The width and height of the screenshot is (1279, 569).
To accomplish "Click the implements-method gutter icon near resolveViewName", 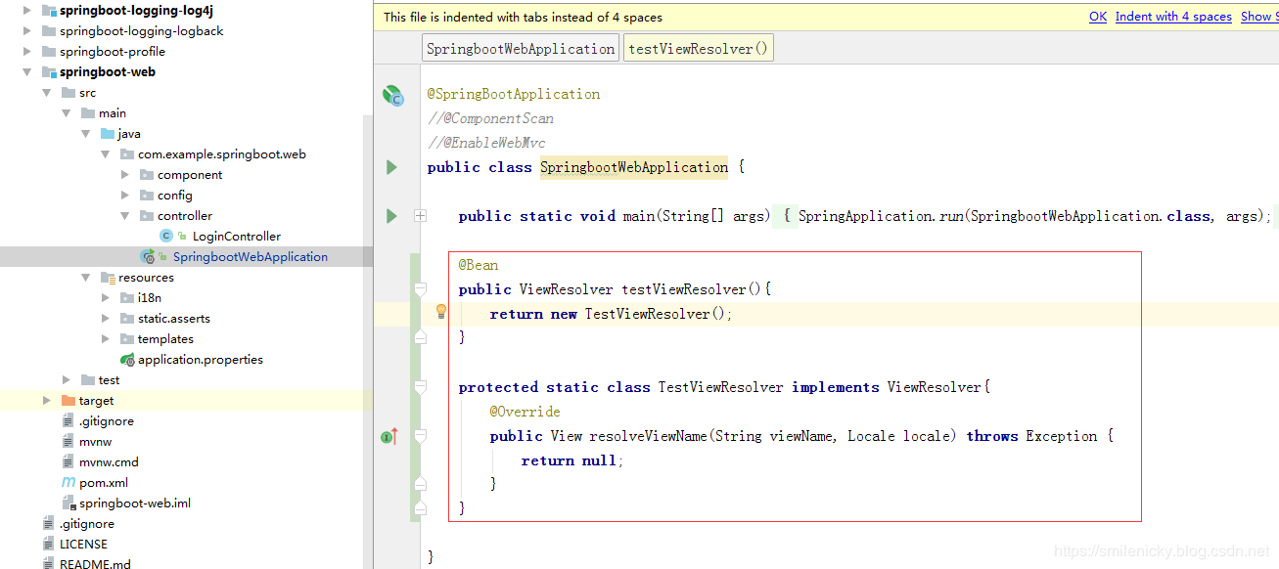I will (x=388, y=436).
